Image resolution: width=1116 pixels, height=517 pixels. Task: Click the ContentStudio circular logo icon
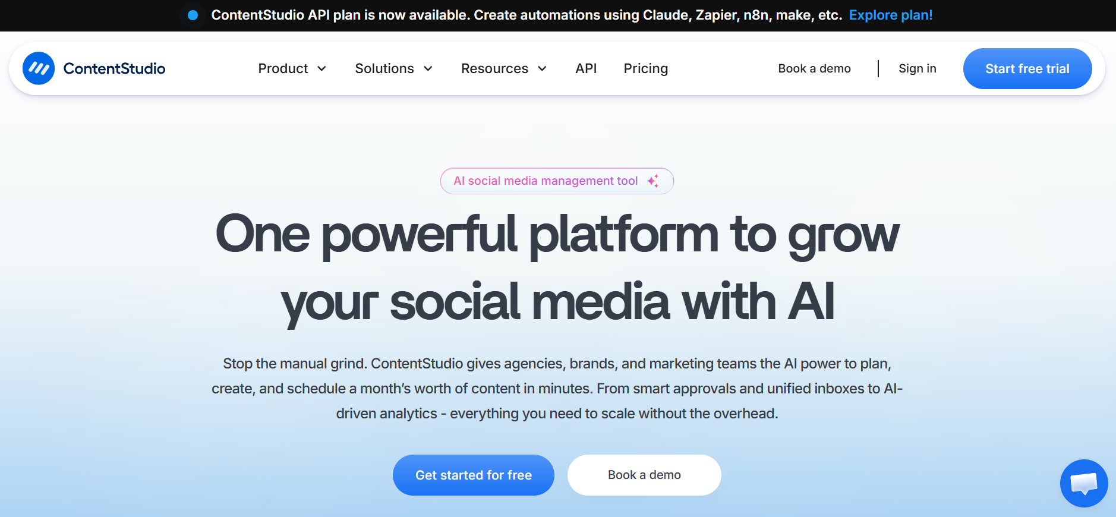[x=39, y=68]
